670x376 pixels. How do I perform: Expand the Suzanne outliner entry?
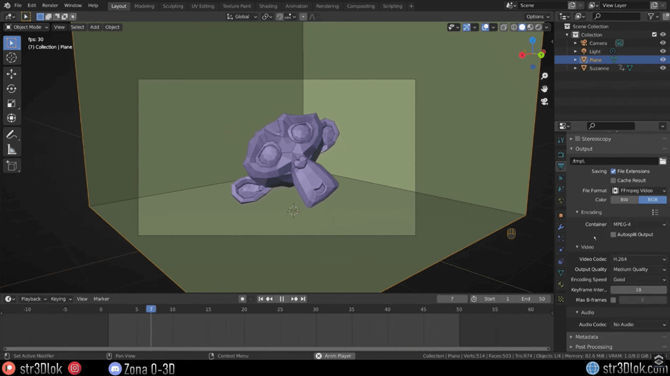pos(575,68)
